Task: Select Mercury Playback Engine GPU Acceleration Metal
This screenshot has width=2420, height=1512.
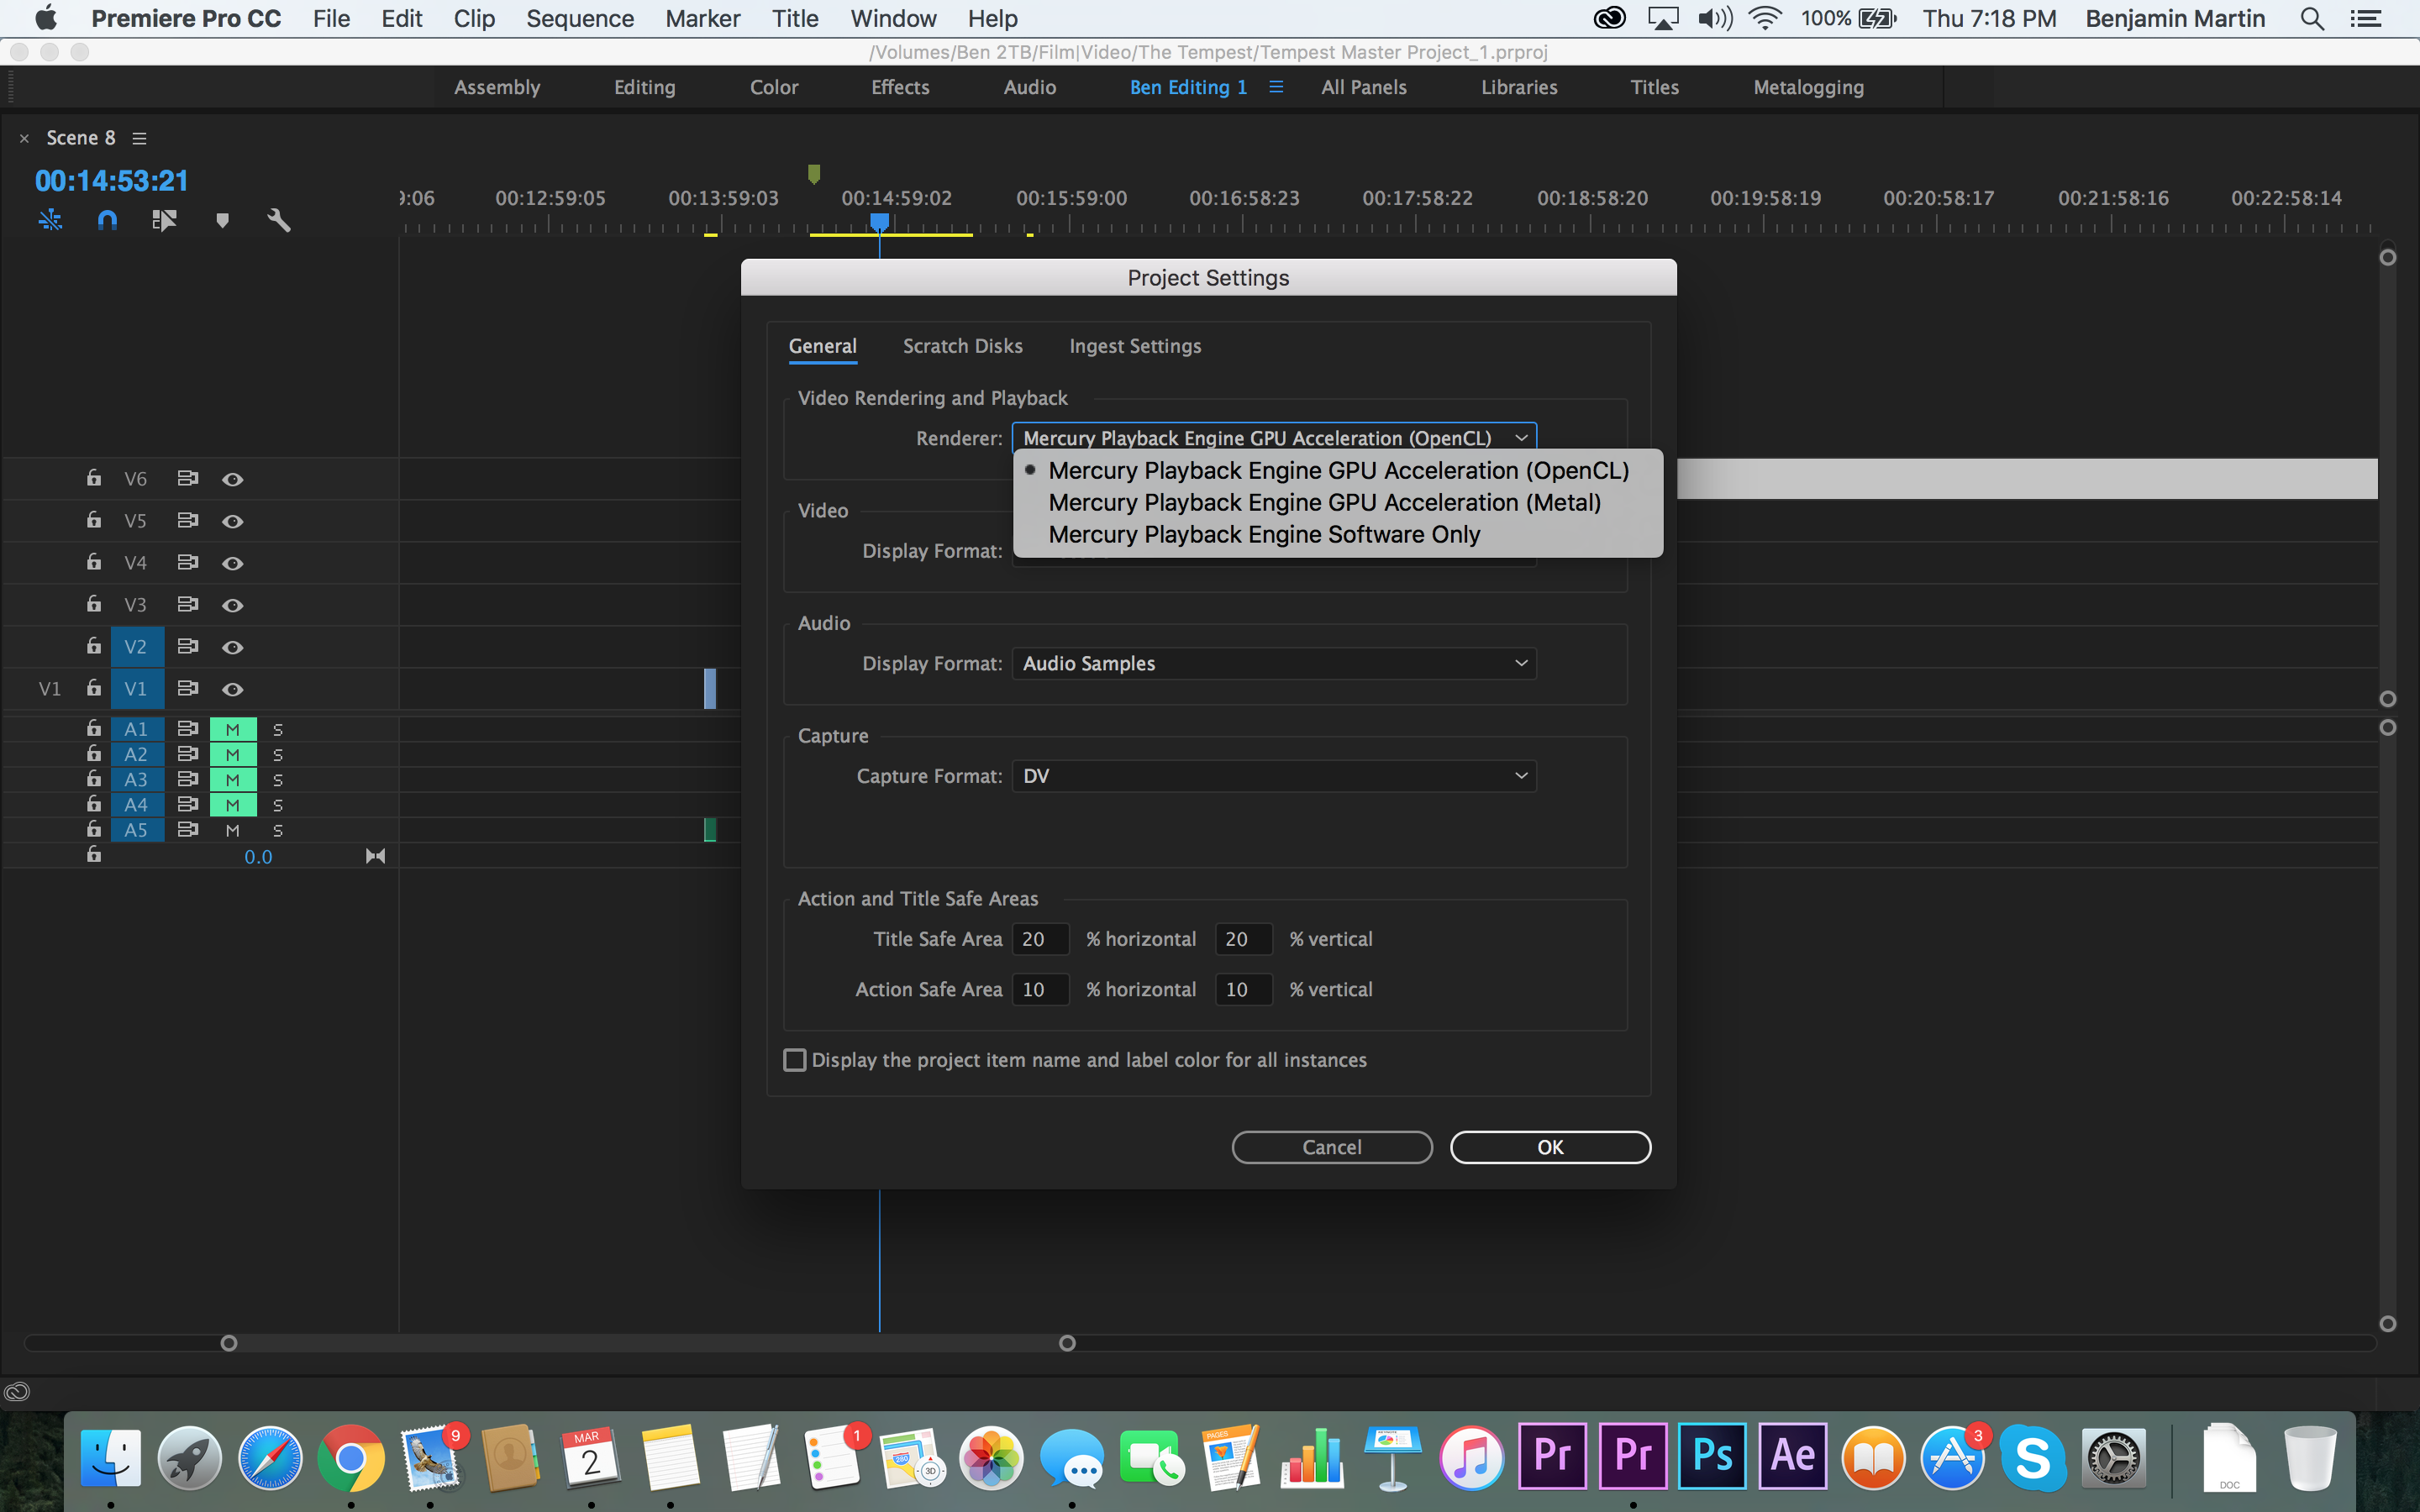Action: [x=1324, y=501]
